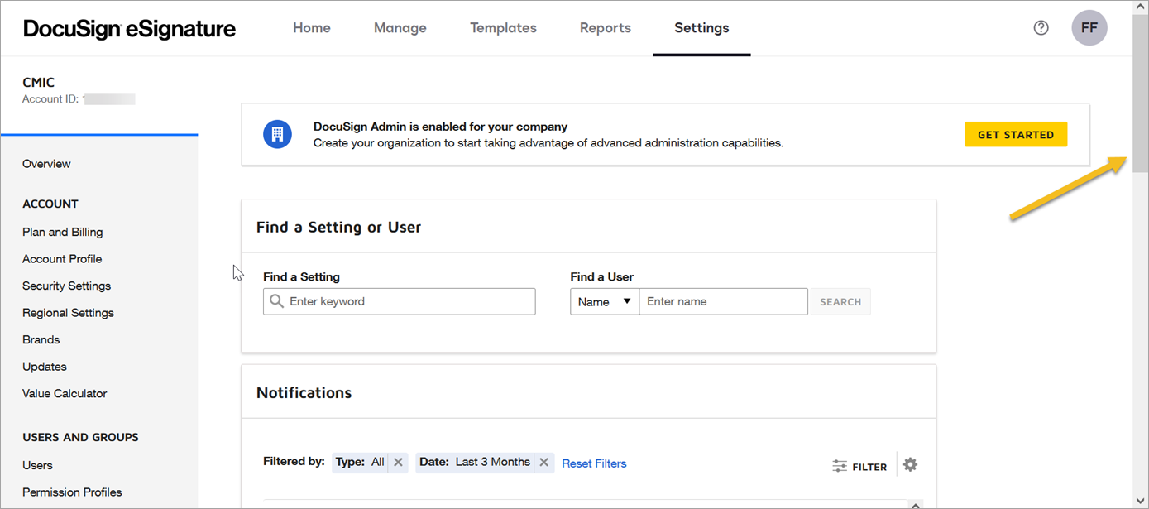Click the SEARCH button
Viewport: 1149px width, 509px height.
point(840,301)
